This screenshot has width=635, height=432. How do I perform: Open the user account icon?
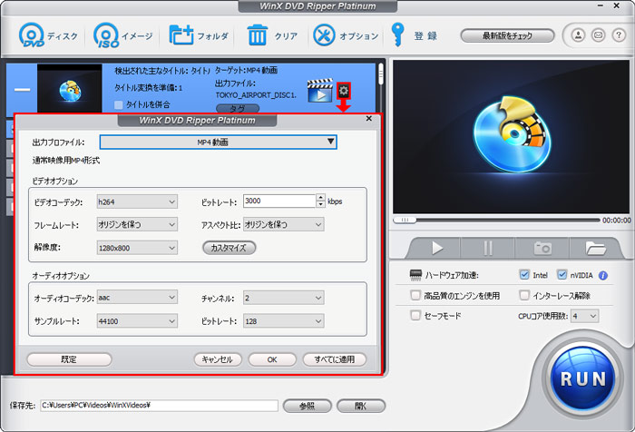click(579, 35)
